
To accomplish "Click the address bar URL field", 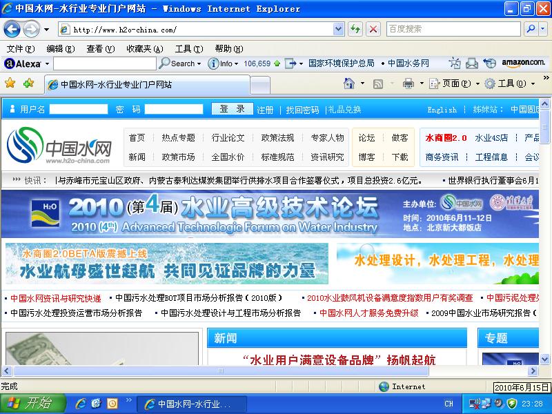I will (201, 30).
